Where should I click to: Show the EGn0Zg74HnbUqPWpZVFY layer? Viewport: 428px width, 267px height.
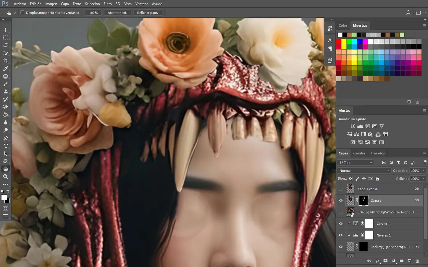[341, 212]
